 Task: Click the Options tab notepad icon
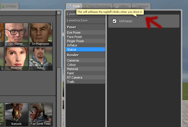(x=134, y=6)
